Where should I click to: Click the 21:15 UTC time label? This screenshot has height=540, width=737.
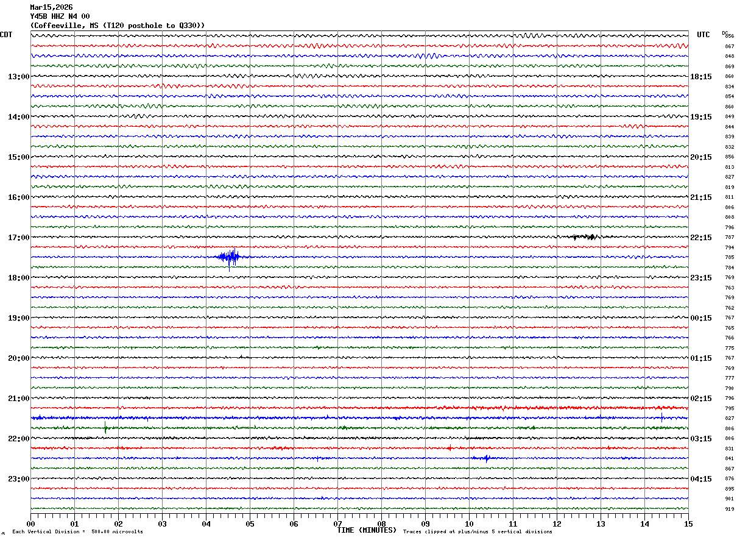pyautogui.click(x=701, y=197)
